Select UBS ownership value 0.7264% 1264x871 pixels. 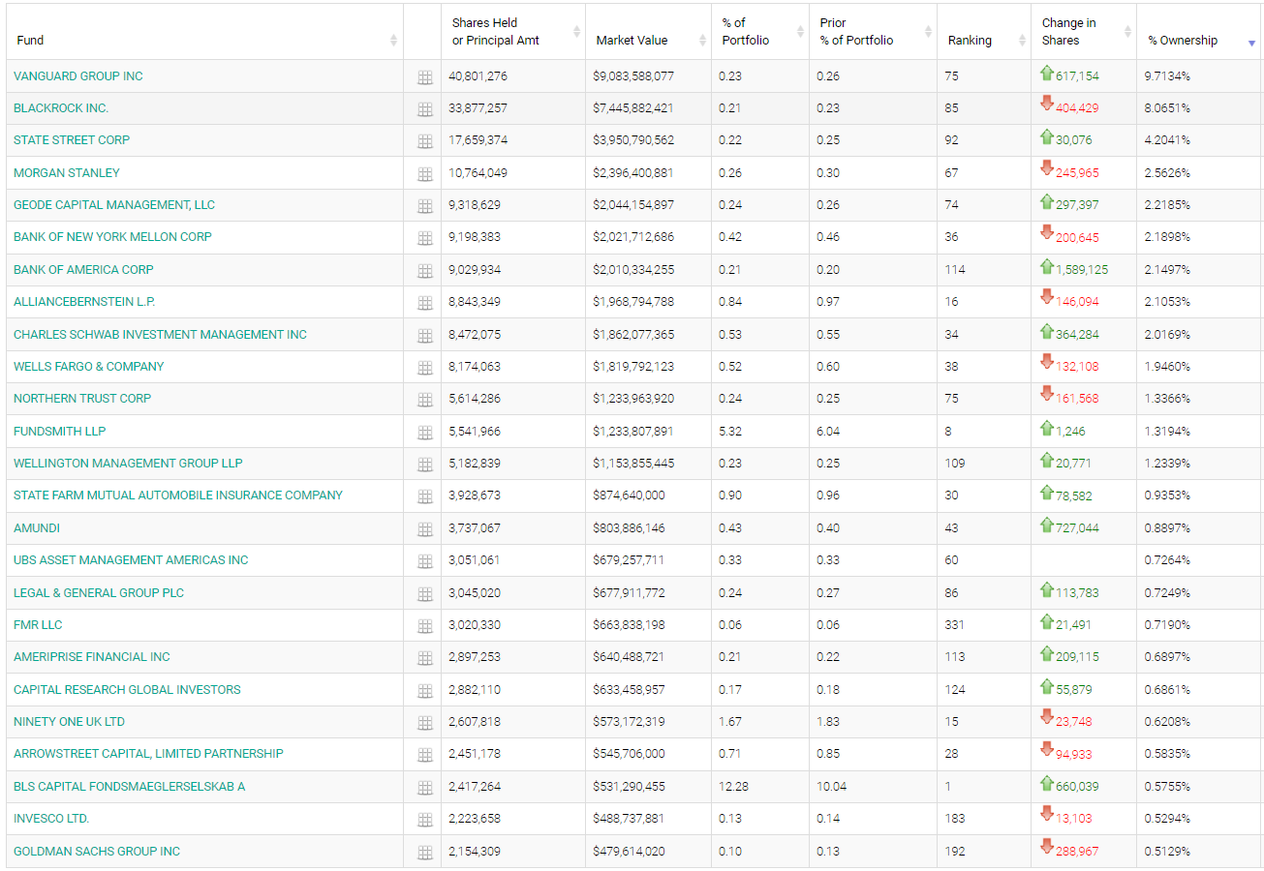[1169, 560]
